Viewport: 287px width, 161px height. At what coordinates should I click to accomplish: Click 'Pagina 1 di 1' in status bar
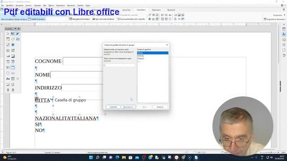[x=11, y=152]
